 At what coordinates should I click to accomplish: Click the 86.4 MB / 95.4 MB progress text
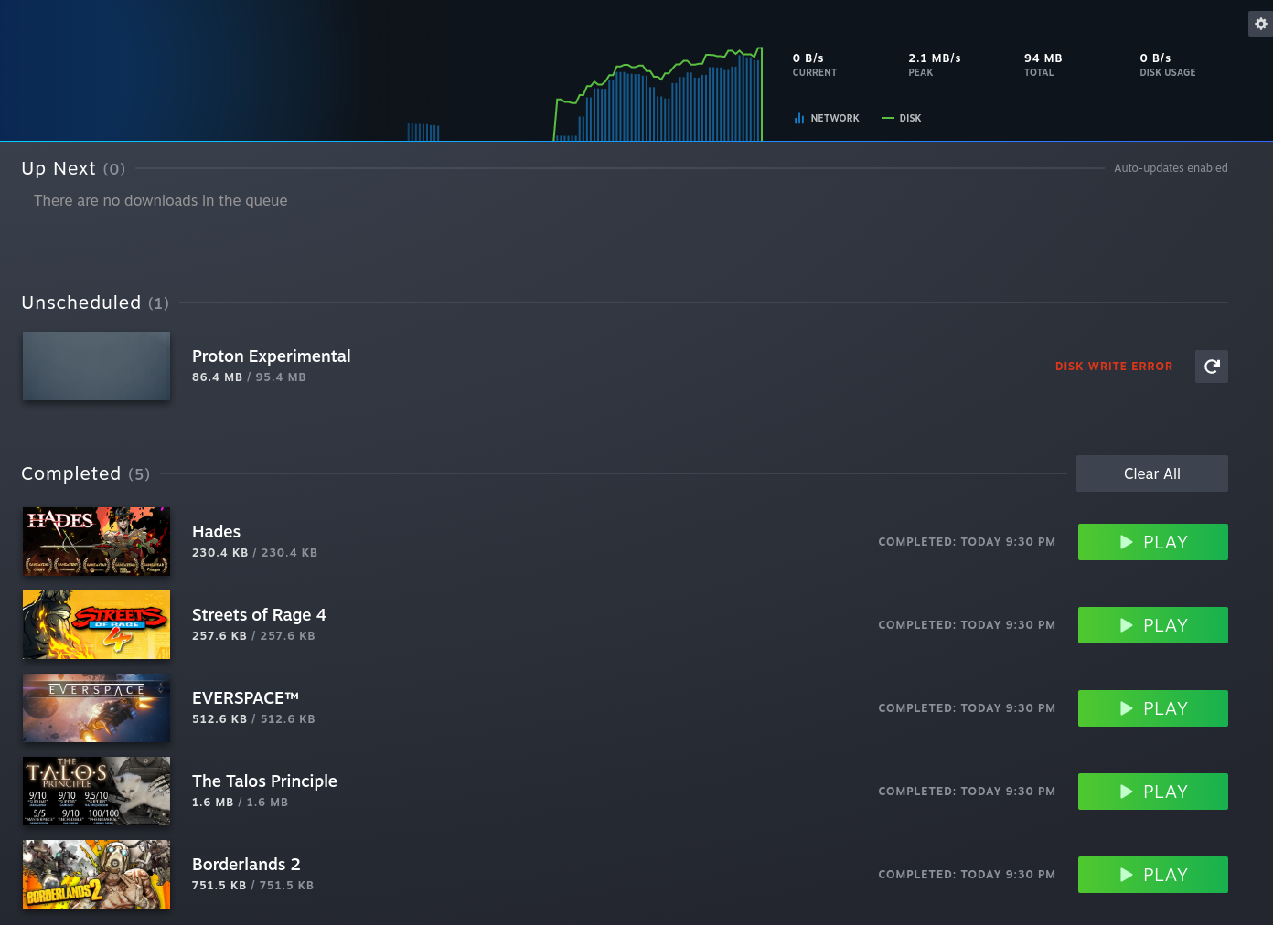pyautogui.click(x=249, y=377)
